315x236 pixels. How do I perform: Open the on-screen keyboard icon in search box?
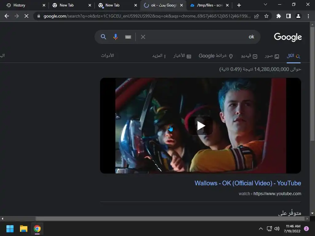pos(128,37)
